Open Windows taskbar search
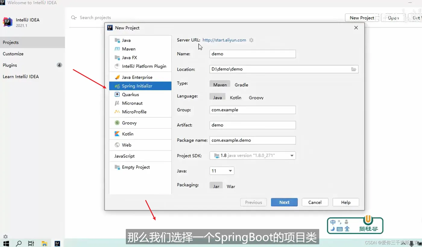 click(19, 243)
